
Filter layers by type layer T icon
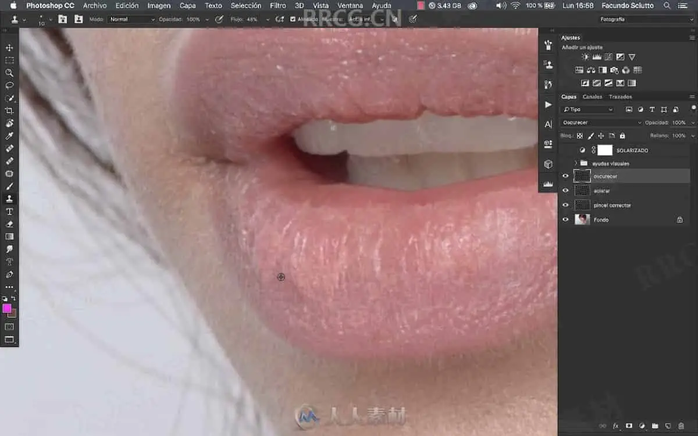(652, 109)
